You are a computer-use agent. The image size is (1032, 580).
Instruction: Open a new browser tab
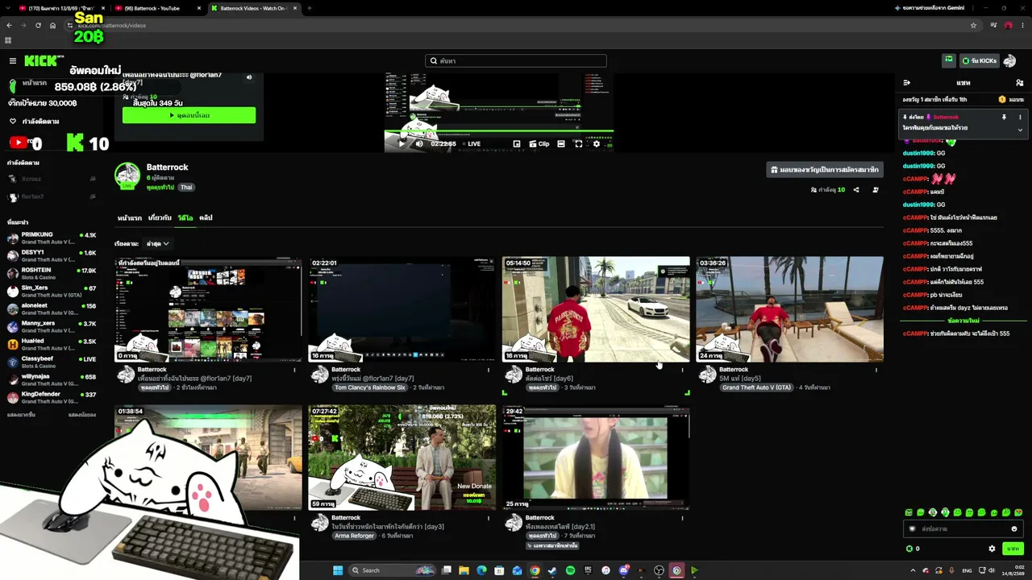click(x=310, y=8)
